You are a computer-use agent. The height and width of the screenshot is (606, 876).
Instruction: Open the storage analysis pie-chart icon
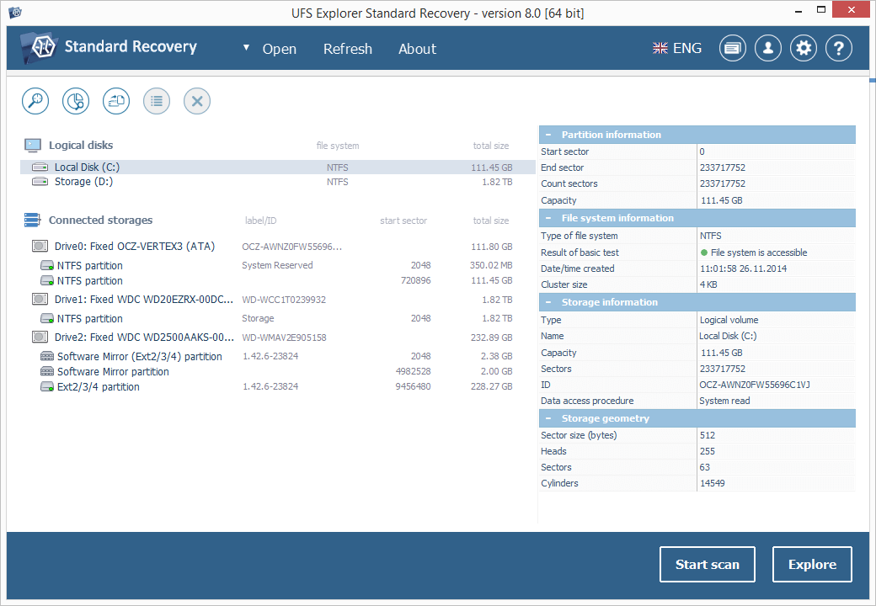(x=76, y=101)
